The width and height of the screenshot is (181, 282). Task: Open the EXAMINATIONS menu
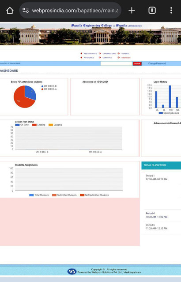click(x=109, y=54)
